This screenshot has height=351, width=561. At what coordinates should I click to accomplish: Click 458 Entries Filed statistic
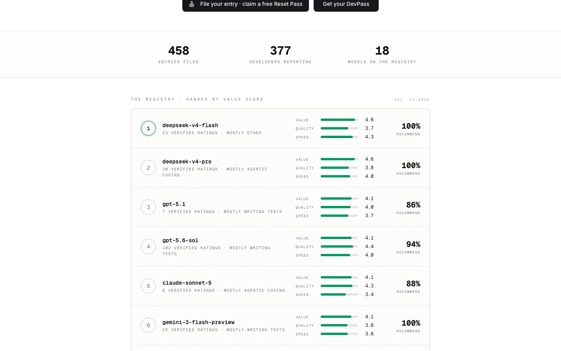[178, 54]
